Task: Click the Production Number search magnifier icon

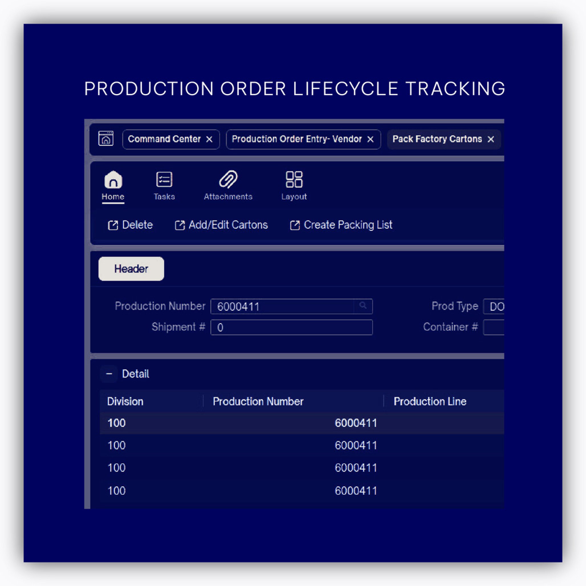Action: pos(363,306)
